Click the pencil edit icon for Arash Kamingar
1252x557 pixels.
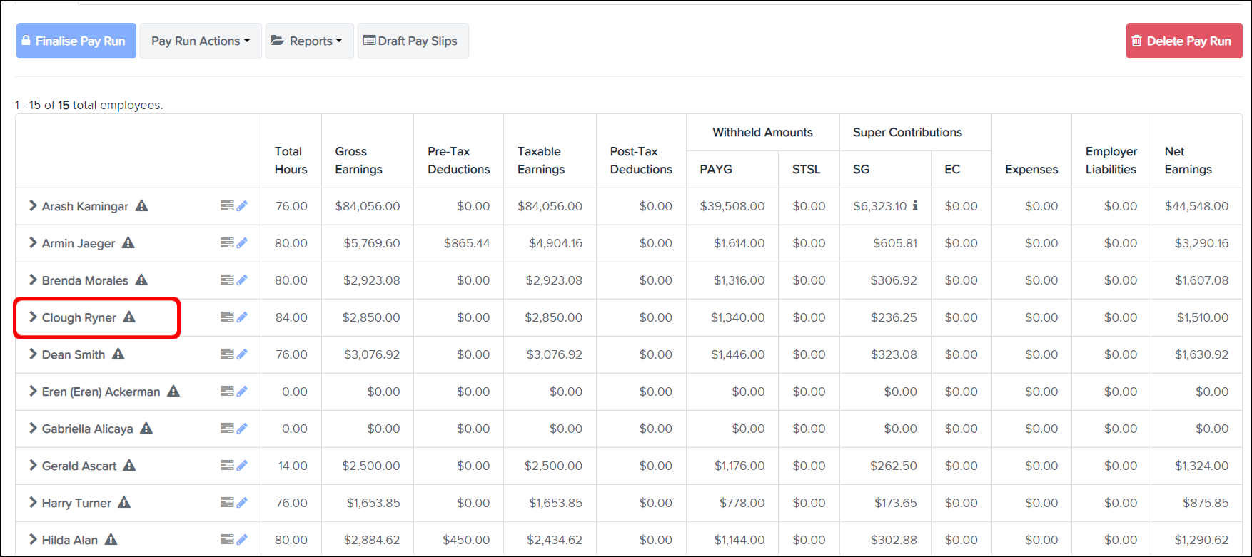click(x=243, y=206)
